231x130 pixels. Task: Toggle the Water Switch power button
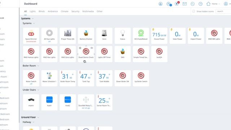pyautogui.click(x=31, y=75)
